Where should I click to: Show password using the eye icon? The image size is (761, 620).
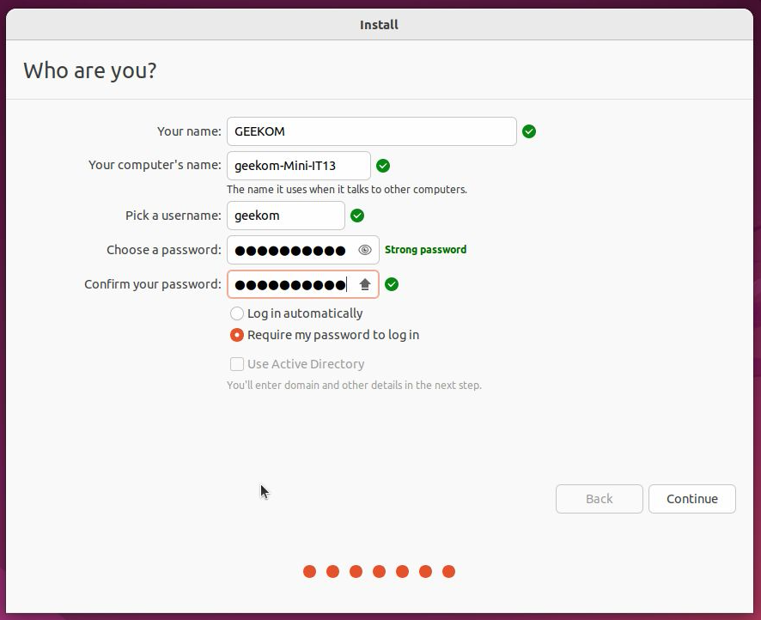pyautogui.click(x=365, y=250)
